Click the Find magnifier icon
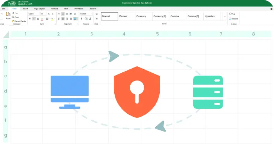The image size is (274, 158). coord(230,14)
